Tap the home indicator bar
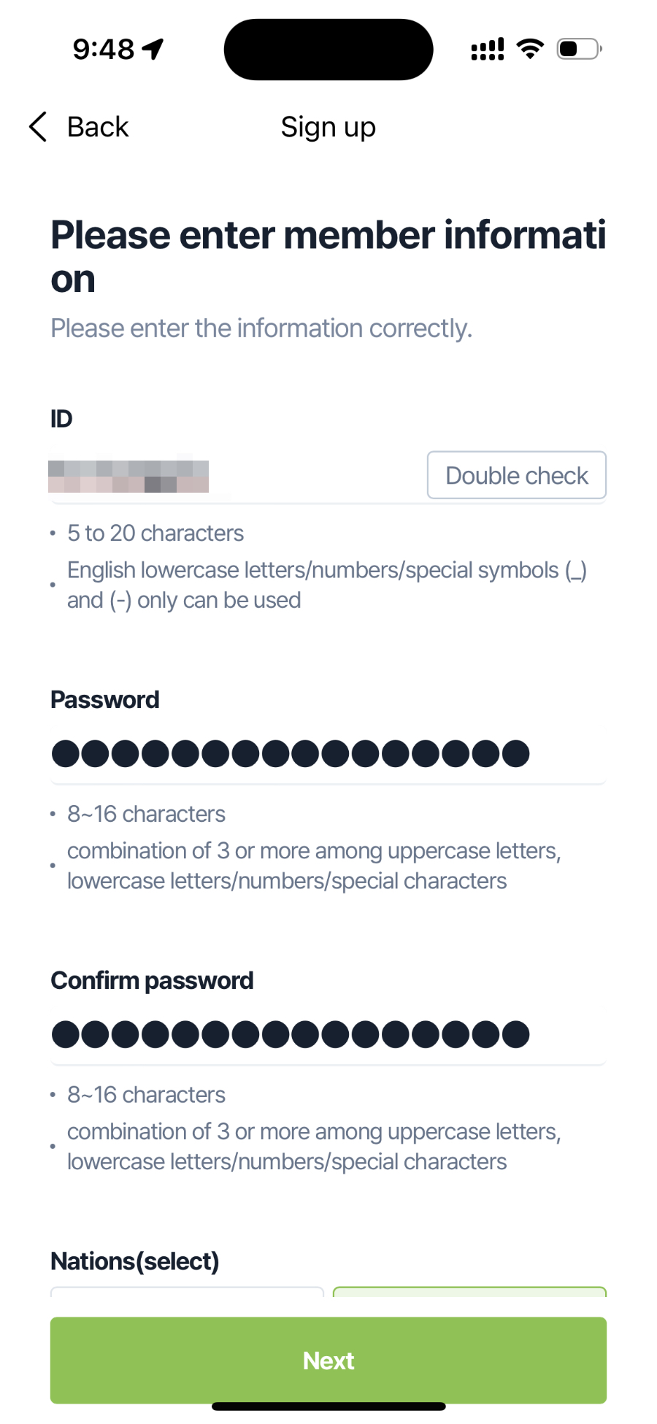 pyautogui.click(x=328, y=1406)
